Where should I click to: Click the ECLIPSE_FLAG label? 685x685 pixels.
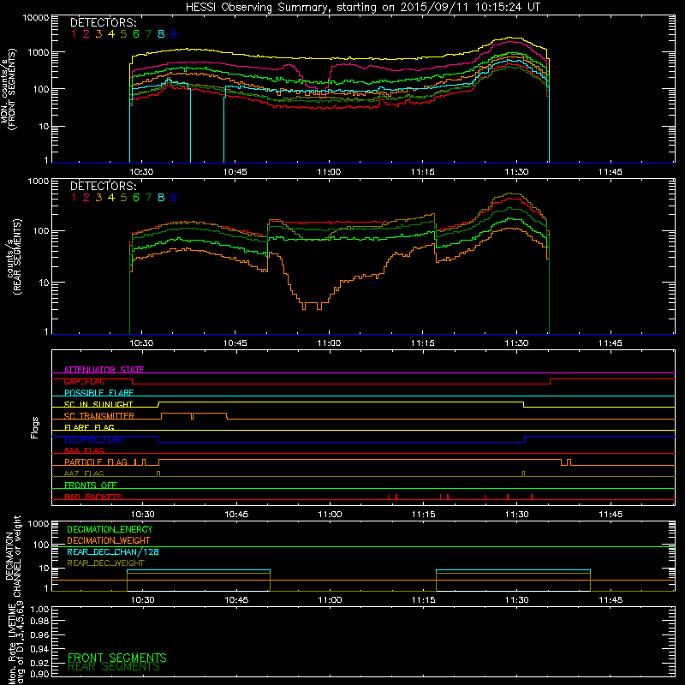click(93, 439)
